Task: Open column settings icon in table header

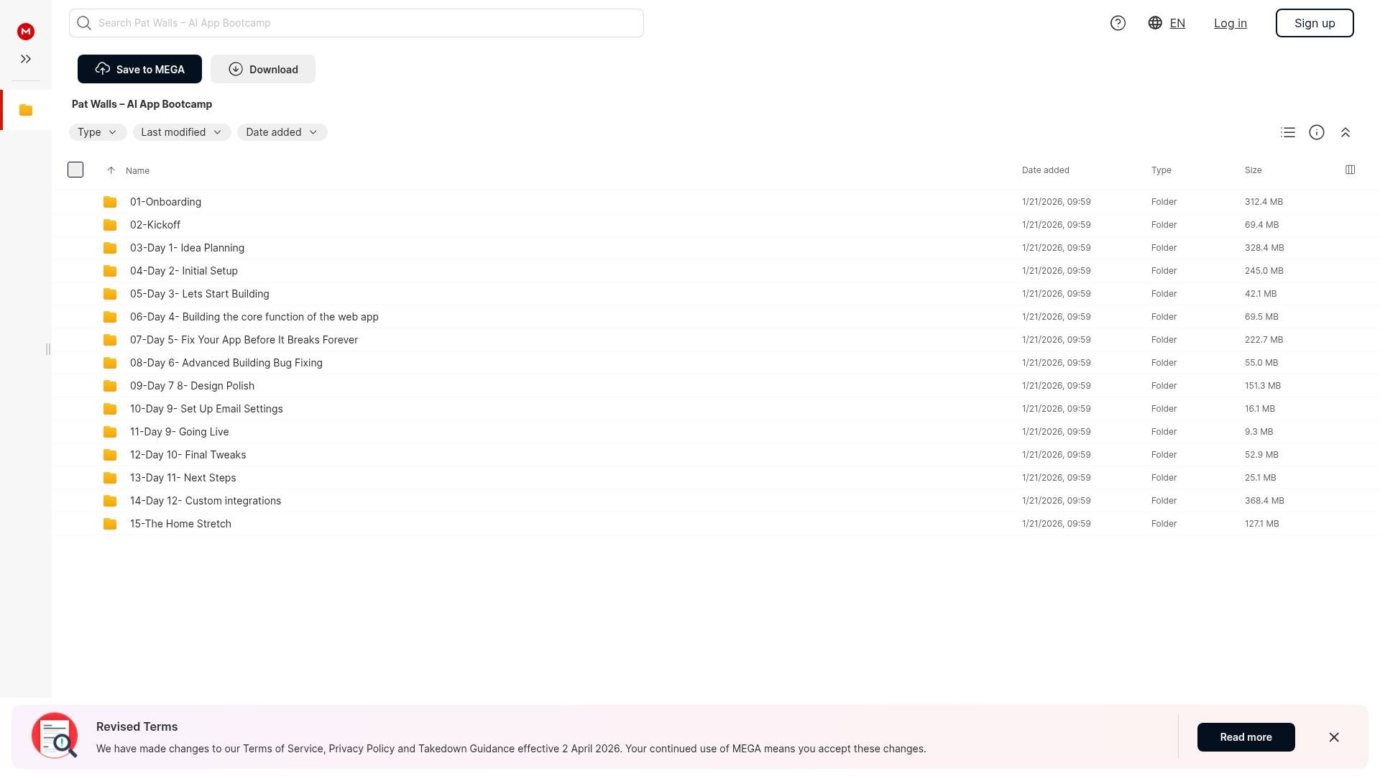Action: click(x=1350, y=170)
